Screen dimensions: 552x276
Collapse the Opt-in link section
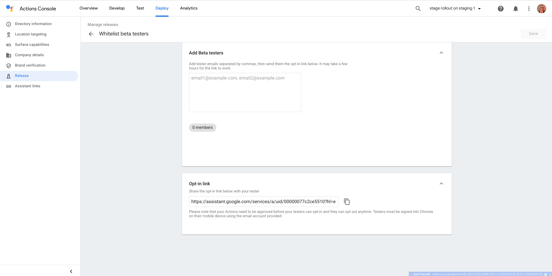point(441,184)
